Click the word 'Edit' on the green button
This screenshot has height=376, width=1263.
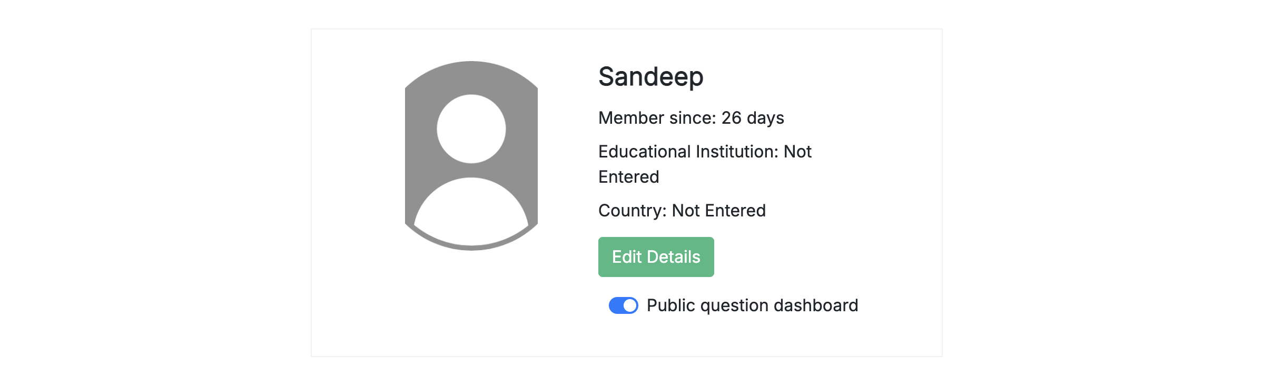626,257
